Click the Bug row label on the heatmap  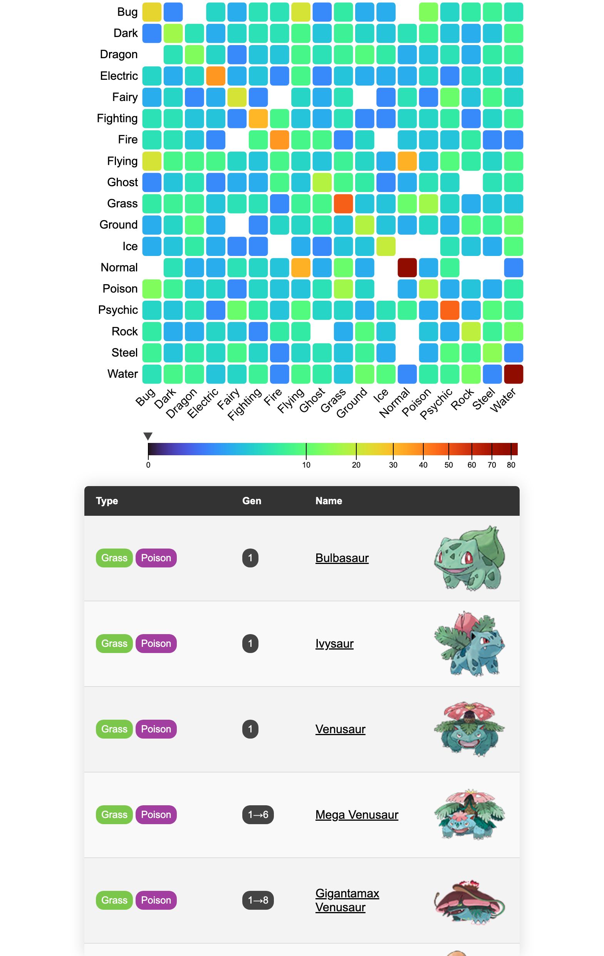128,12
